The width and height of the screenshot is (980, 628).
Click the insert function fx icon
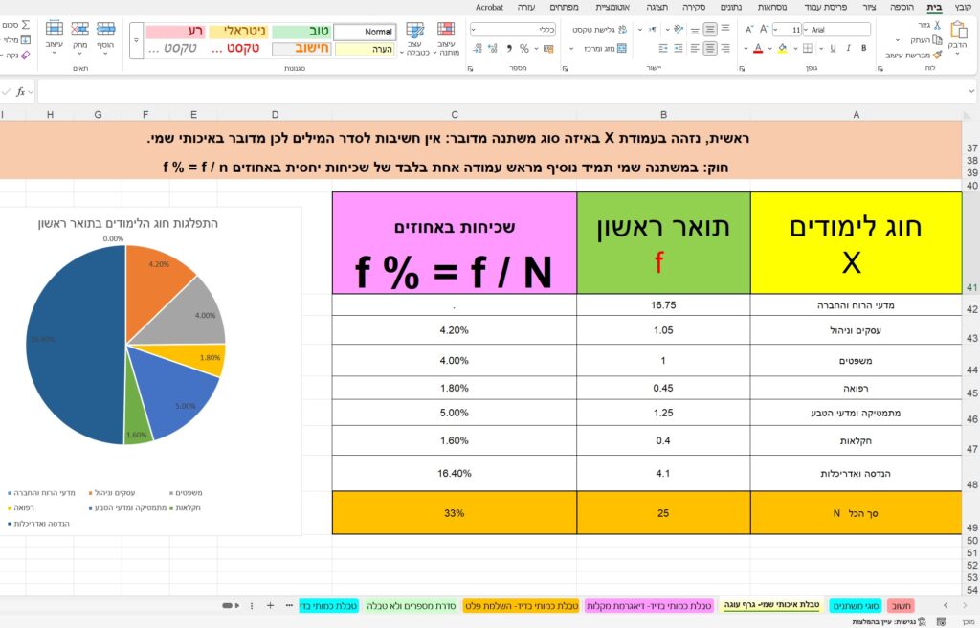(x=20, y=92)
